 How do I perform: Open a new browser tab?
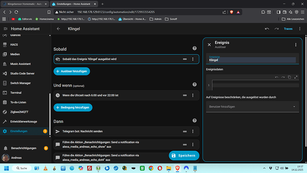(x=102, y=4)
